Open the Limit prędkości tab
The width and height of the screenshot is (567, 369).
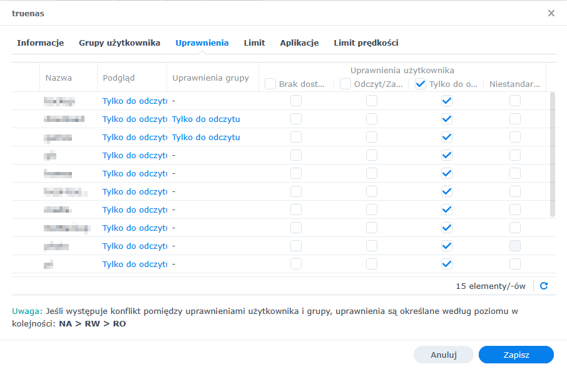tap(366, 43)
